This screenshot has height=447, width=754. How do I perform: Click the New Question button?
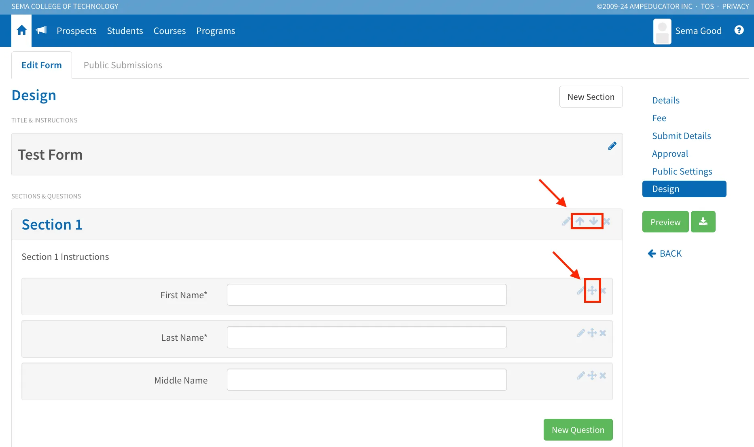tap(578, 430)
